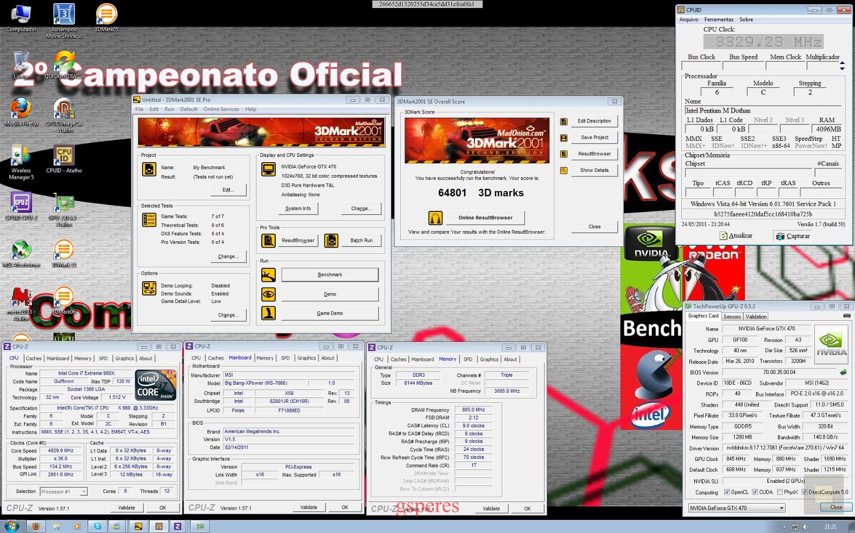Screen dimensions: 855x533
Task: Toggle the OpenCL checkbox in GPU-Z
Action: (x=727, y=492)
